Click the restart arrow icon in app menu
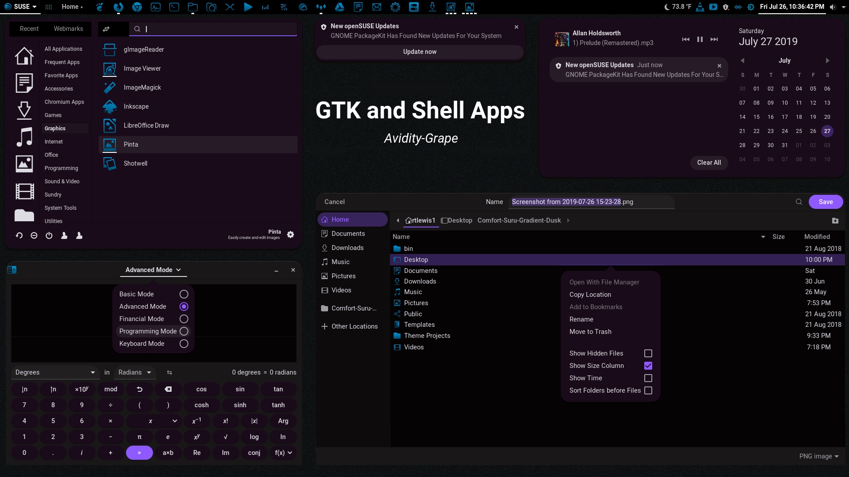The height and width of the screenshot is (477, 849). tap(19, 235)
